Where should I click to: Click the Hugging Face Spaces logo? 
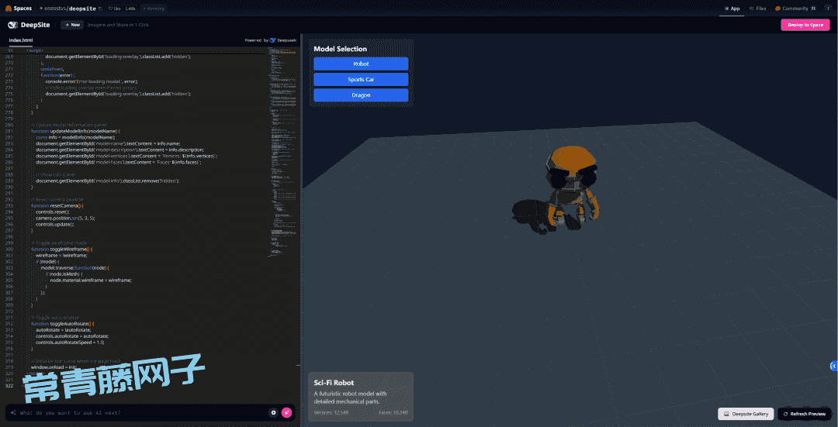pos(8,8)
